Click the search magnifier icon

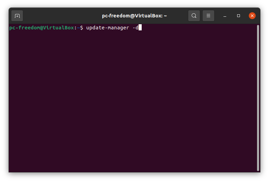click(194, 16)
